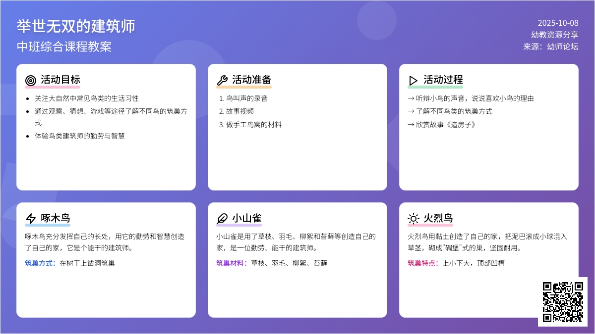Open the 啄木鸟 card

106,259
